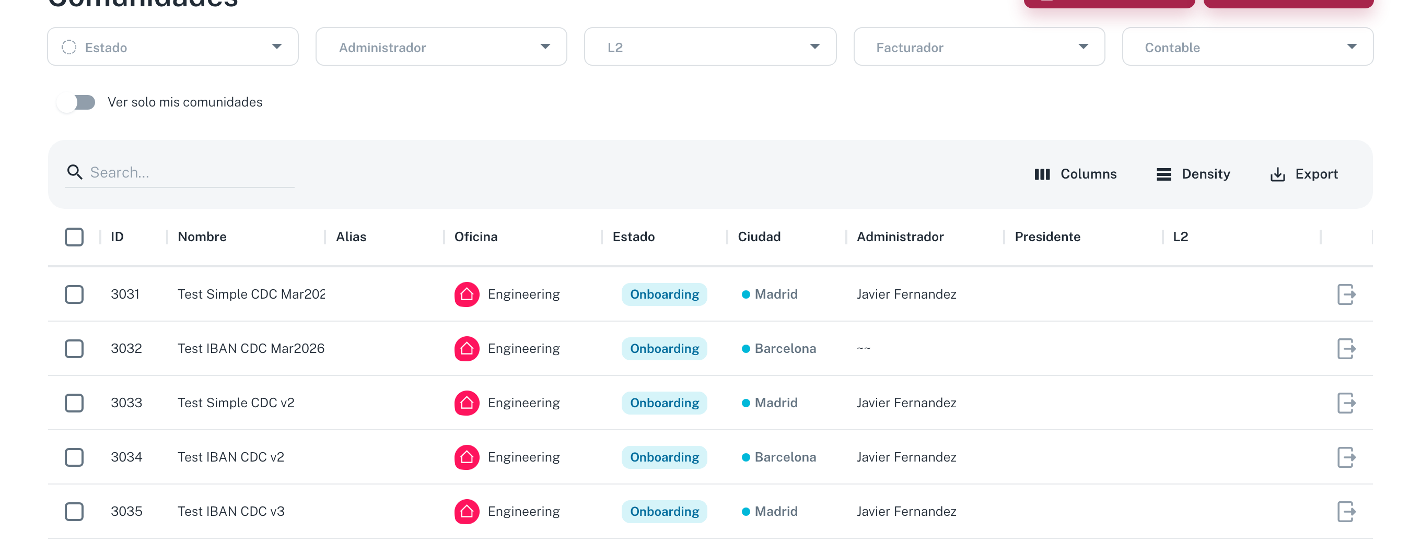Click the Onboarding badge in row 3031
Image resolution: width=1421 pixels, height=543 pixels.
664,294
